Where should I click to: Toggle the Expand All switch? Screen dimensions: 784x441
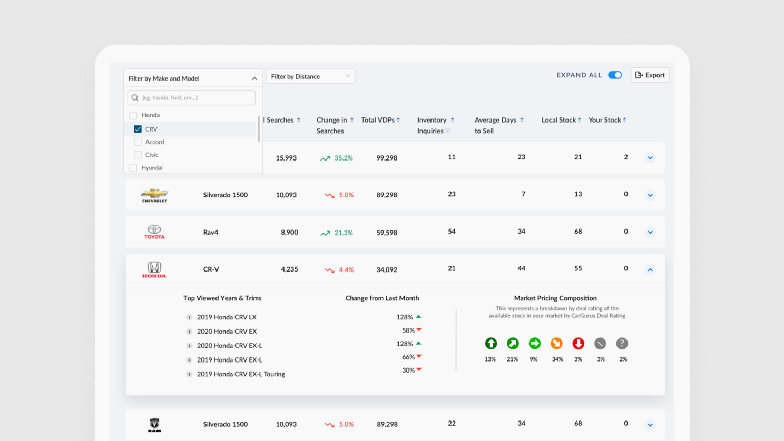(x=615, y=75)
